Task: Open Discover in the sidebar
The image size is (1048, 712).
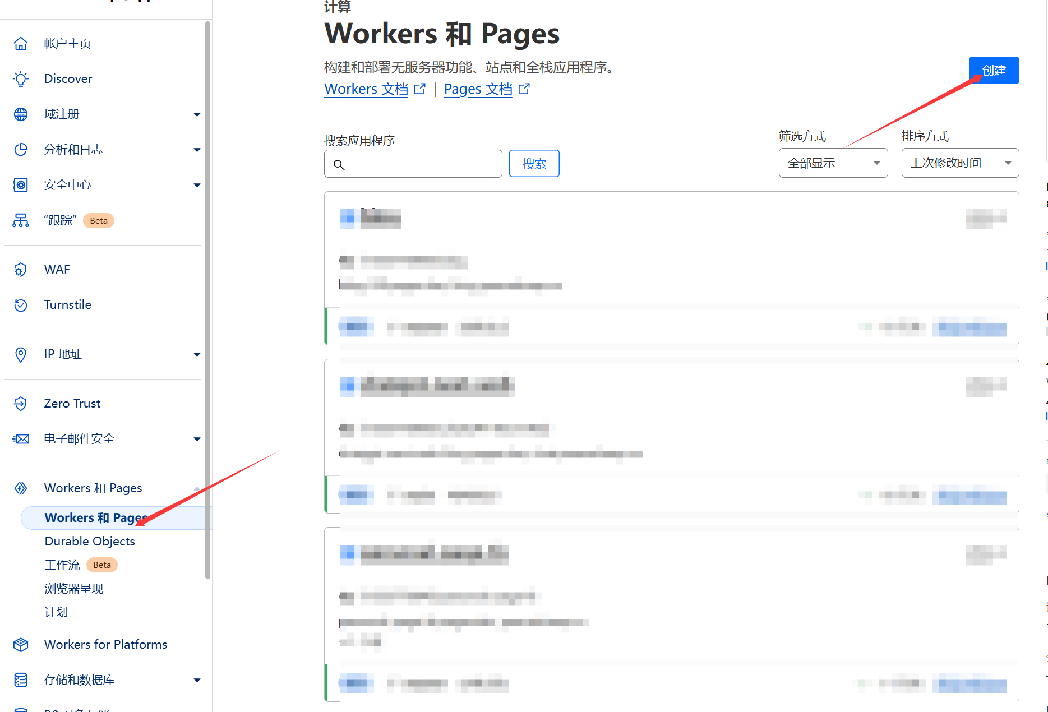Action: 68,78
